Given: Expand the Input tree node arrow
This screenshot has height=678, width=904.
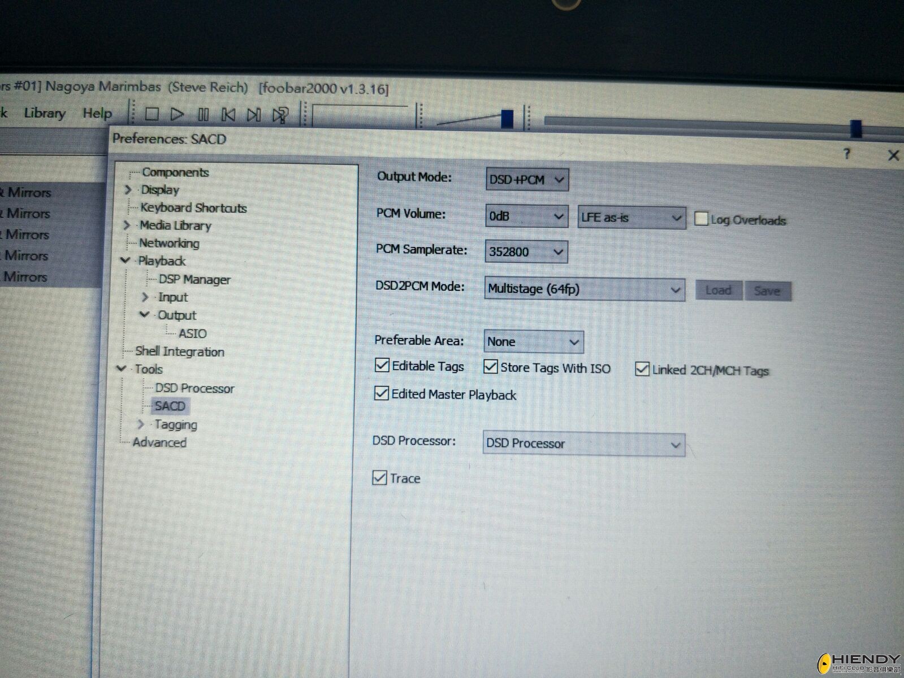Looking at the screenshot, I should point(145,297).
